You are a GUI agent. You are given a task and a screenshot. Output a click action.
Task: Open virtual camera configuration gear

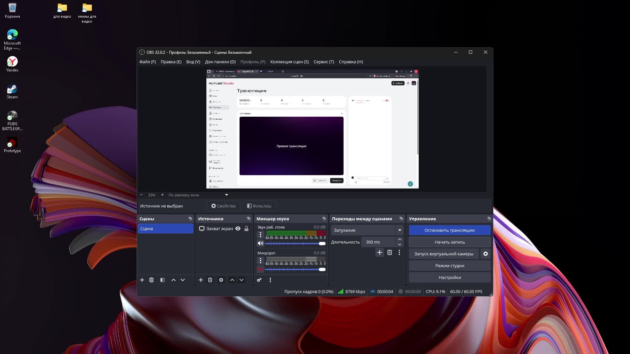485,254
